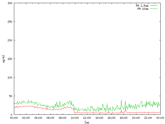Click the 14:00 time axis label
Screen dimensions: 165x124
pos(99,118)
